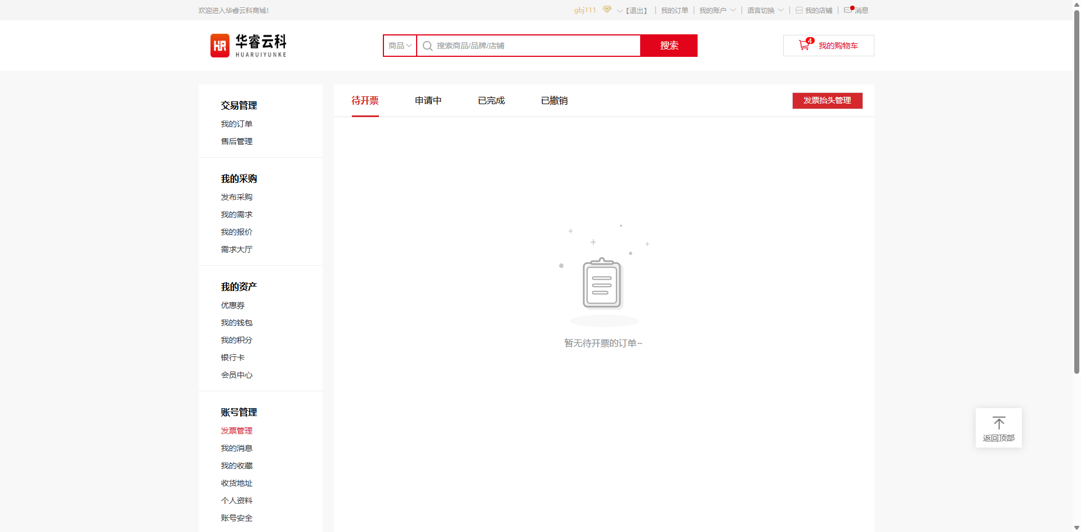Click the message icon with red dot

pos(848,10)
